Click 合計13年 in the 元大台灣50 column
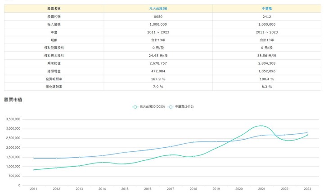 pos(158,40)
